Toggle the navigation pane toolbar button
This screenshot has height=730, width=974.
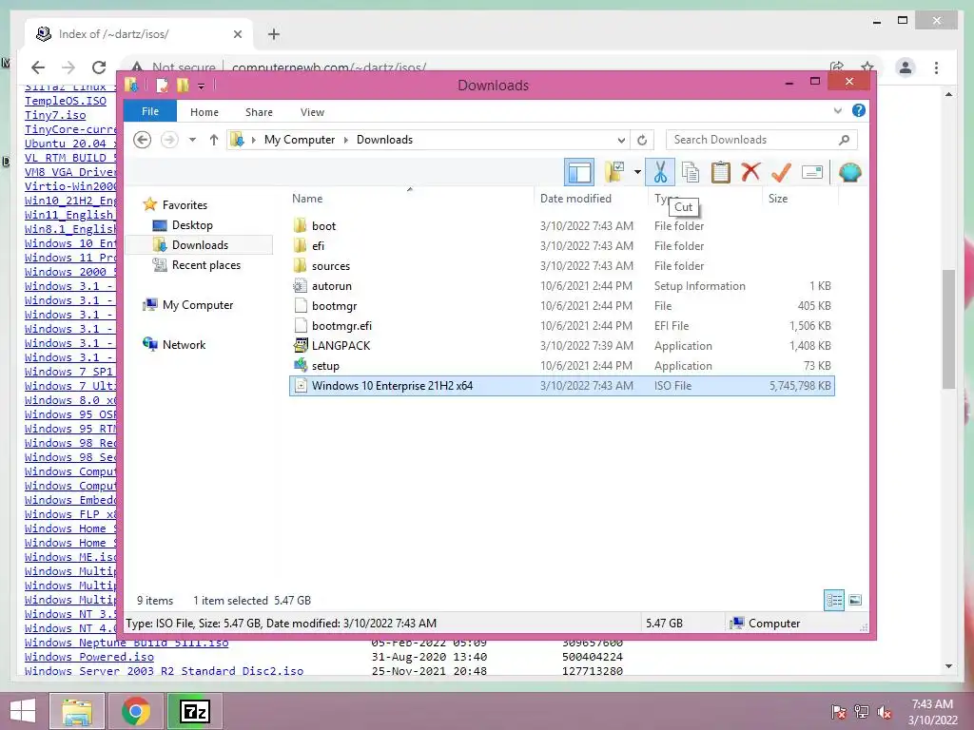point(579,172)
